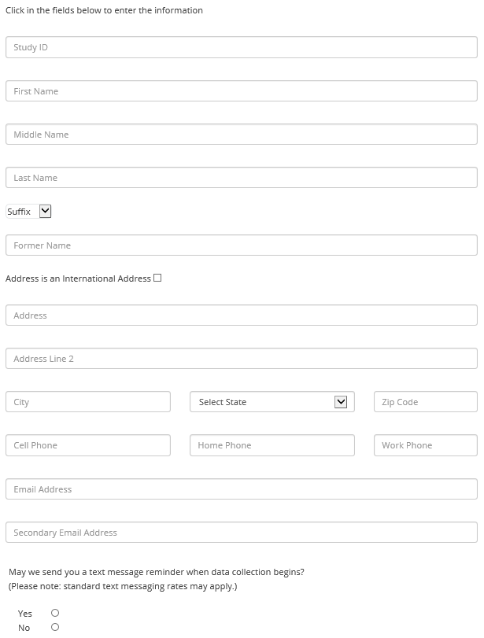This screenshot has width=484, height=638.
Task: Select the No radio button
Action: coord(55,627)
